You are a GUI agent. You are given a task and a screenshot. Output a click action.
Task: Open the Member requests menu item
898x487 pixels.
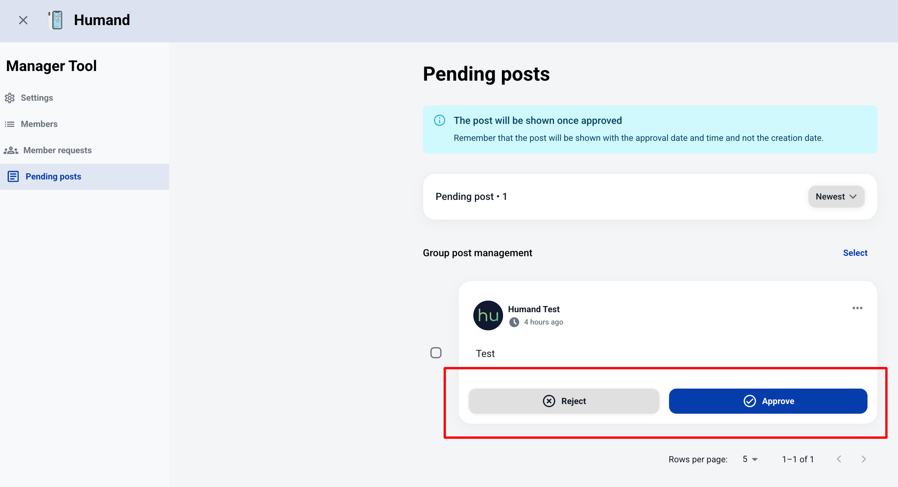(57, 150)
